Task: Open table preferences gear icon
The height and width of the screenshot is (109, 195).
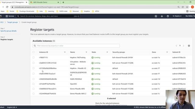Action: coord(189,46)
